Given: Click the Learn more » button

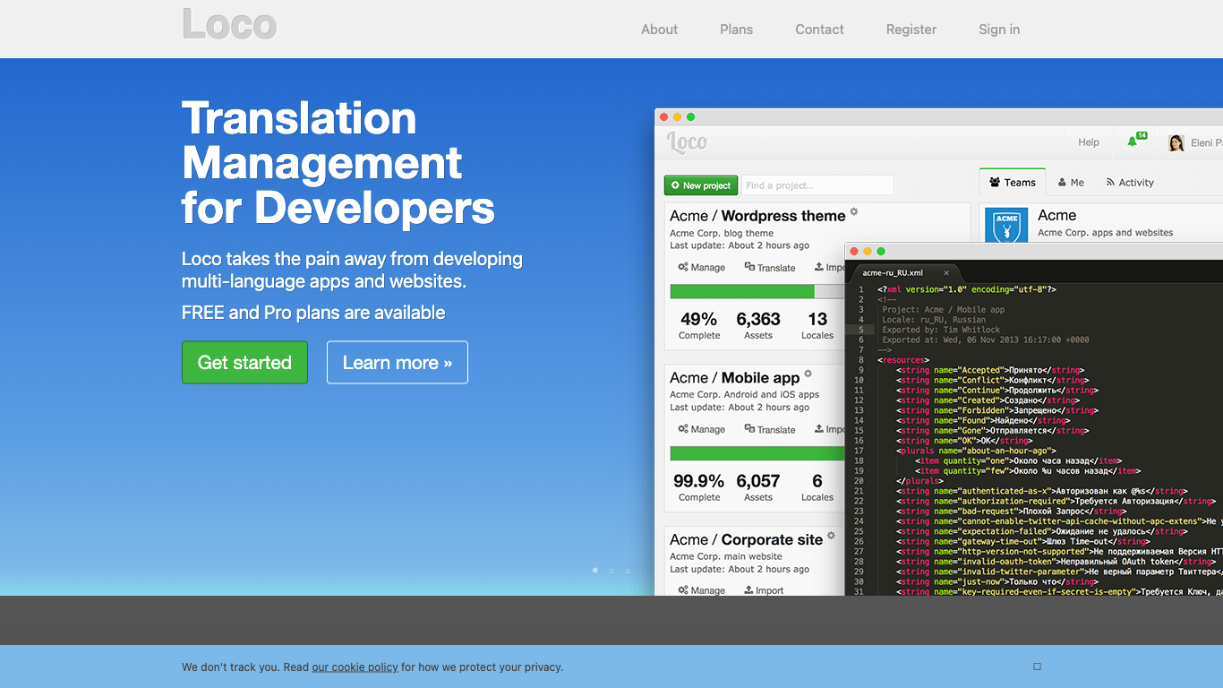Looking at the screenshot, I should [398, 362].
